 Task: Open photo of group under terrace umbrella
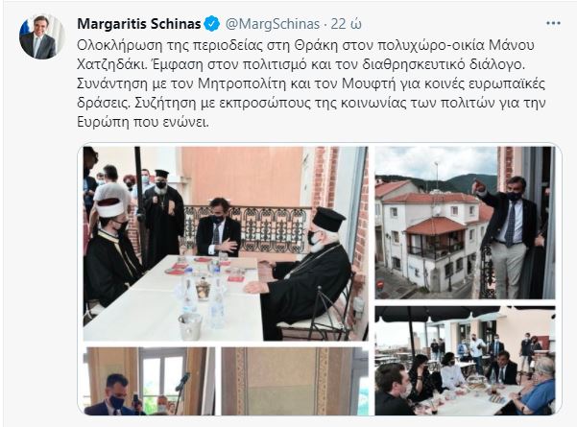(465, 361)
